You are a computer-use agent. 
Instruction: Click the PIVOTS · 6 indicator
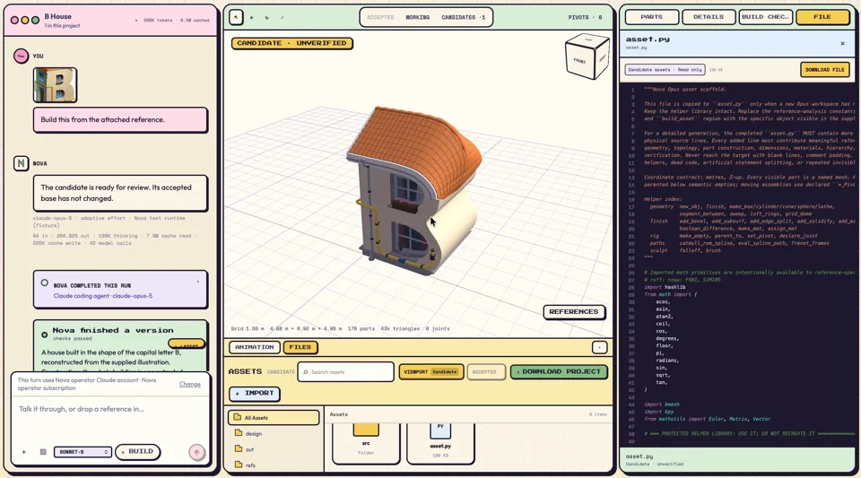tap(586, 18)
